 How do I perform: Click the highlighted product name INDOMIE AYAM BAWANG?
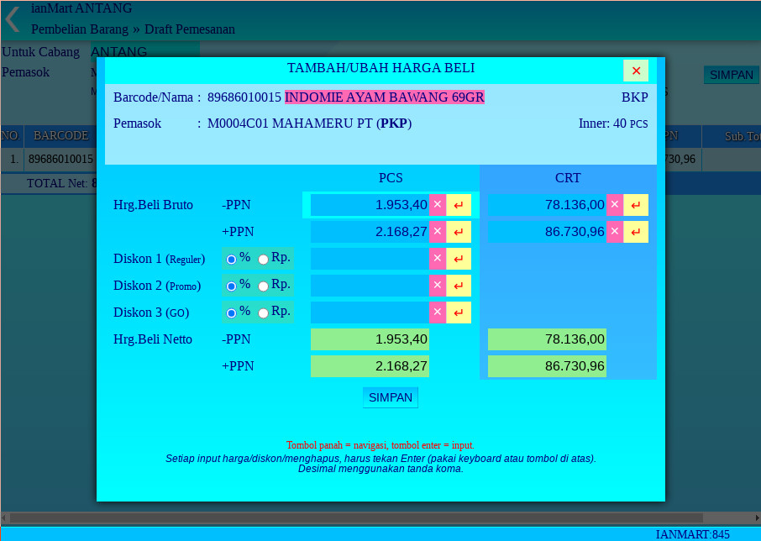click(x=384, y=97)
